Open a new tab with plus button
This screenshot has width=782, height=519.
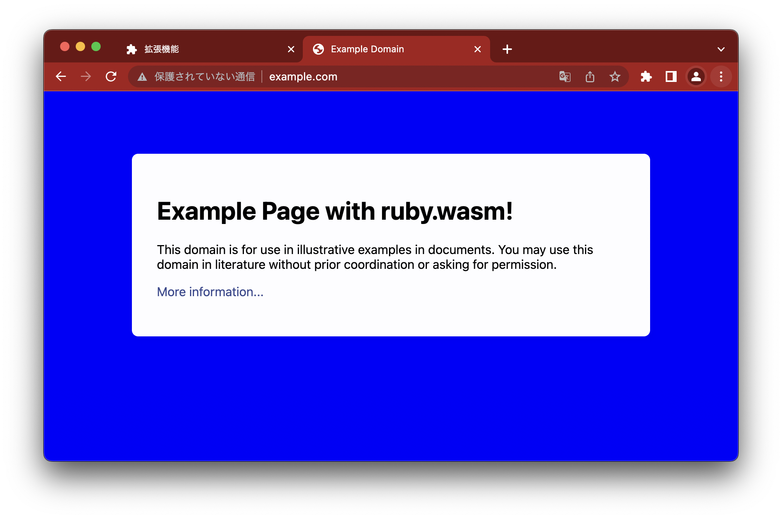pos(507,49)
